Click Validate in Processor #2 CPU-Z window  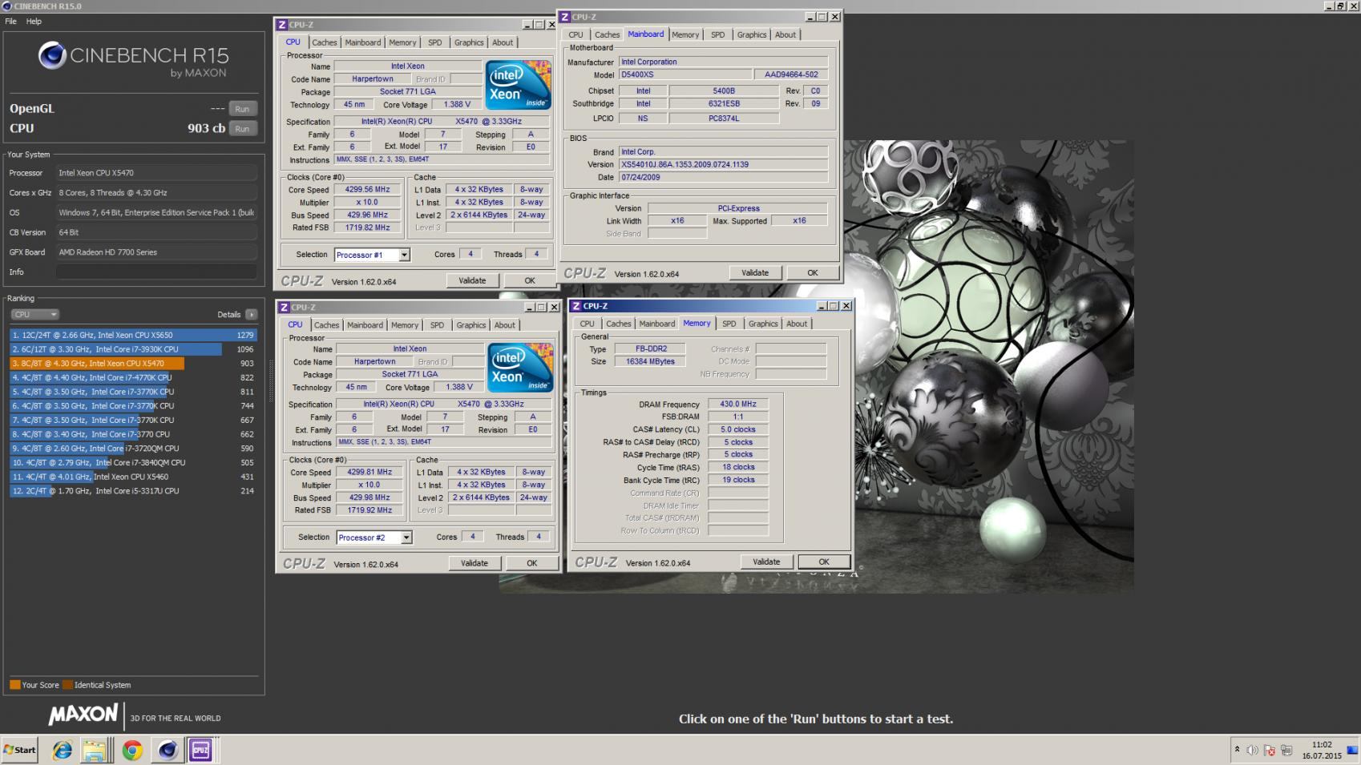click(475, 563)
